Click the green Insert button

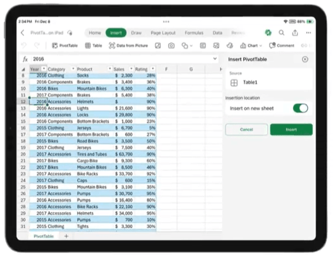coord(291,129)
